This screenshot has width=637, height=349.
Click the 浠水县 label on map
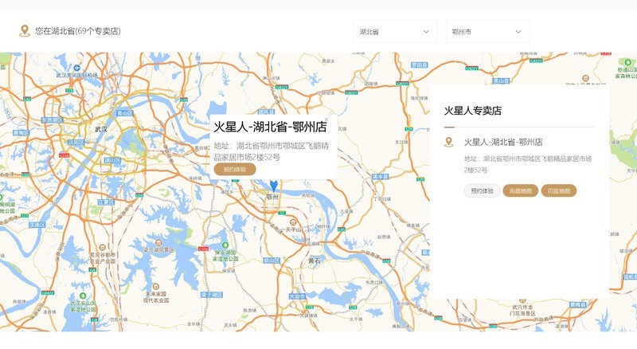point(381,177)
